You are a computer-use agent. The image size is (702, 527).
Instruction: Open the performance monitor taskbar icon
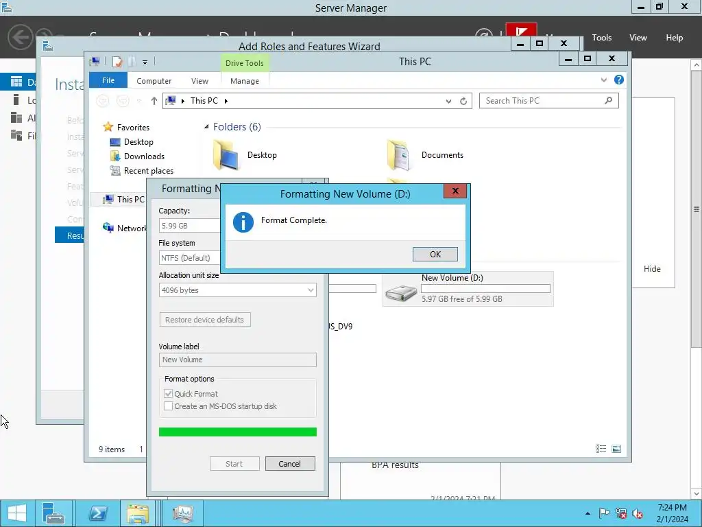point(182,513)
